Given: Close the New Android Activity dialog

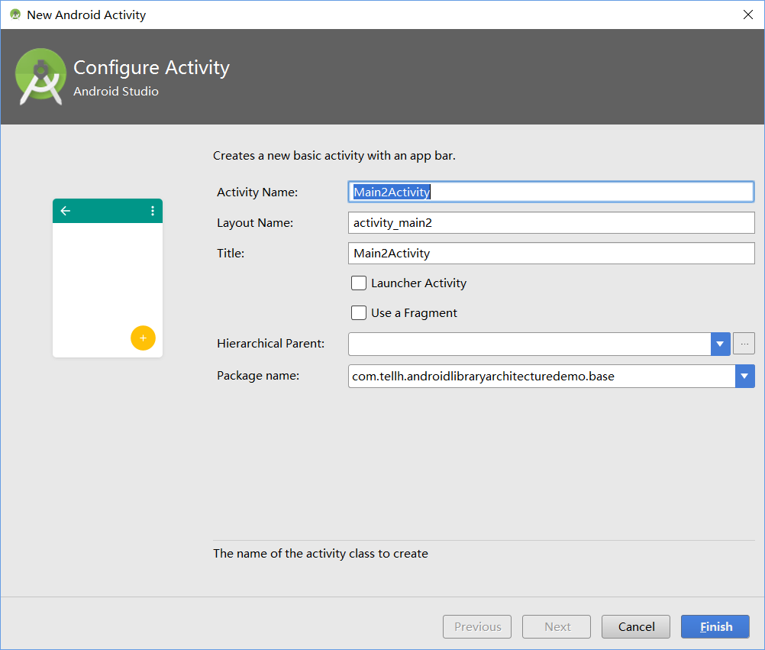Looking at the screenshot, I should coord(747,15).
